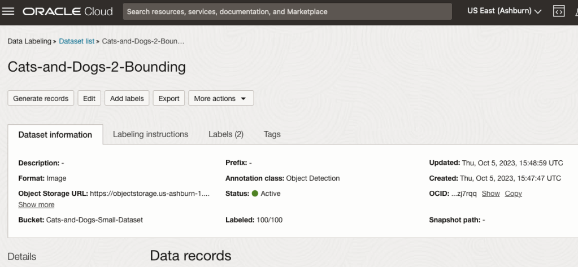
Task: Click the green Active status indicator
Action: point(255,194)
